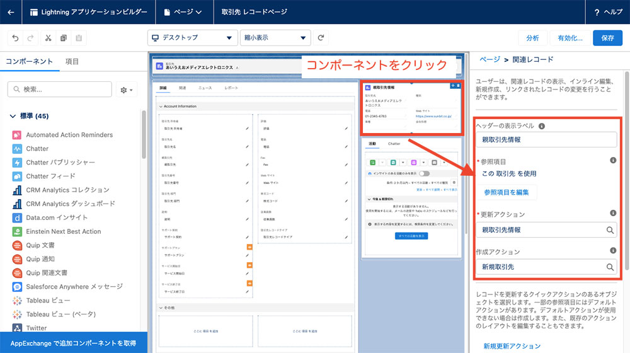
Task: Click info icon beside ヘッダーの表示ラベル
Action: point(542,126)
